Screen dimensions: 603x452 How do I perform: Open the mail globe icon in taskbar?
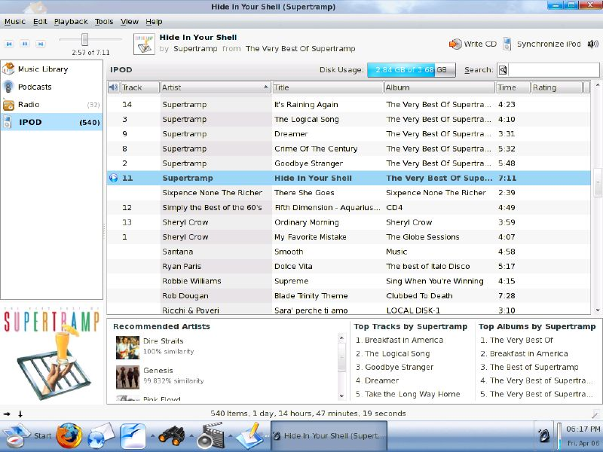pyautogui.click(x=101, y=436)
